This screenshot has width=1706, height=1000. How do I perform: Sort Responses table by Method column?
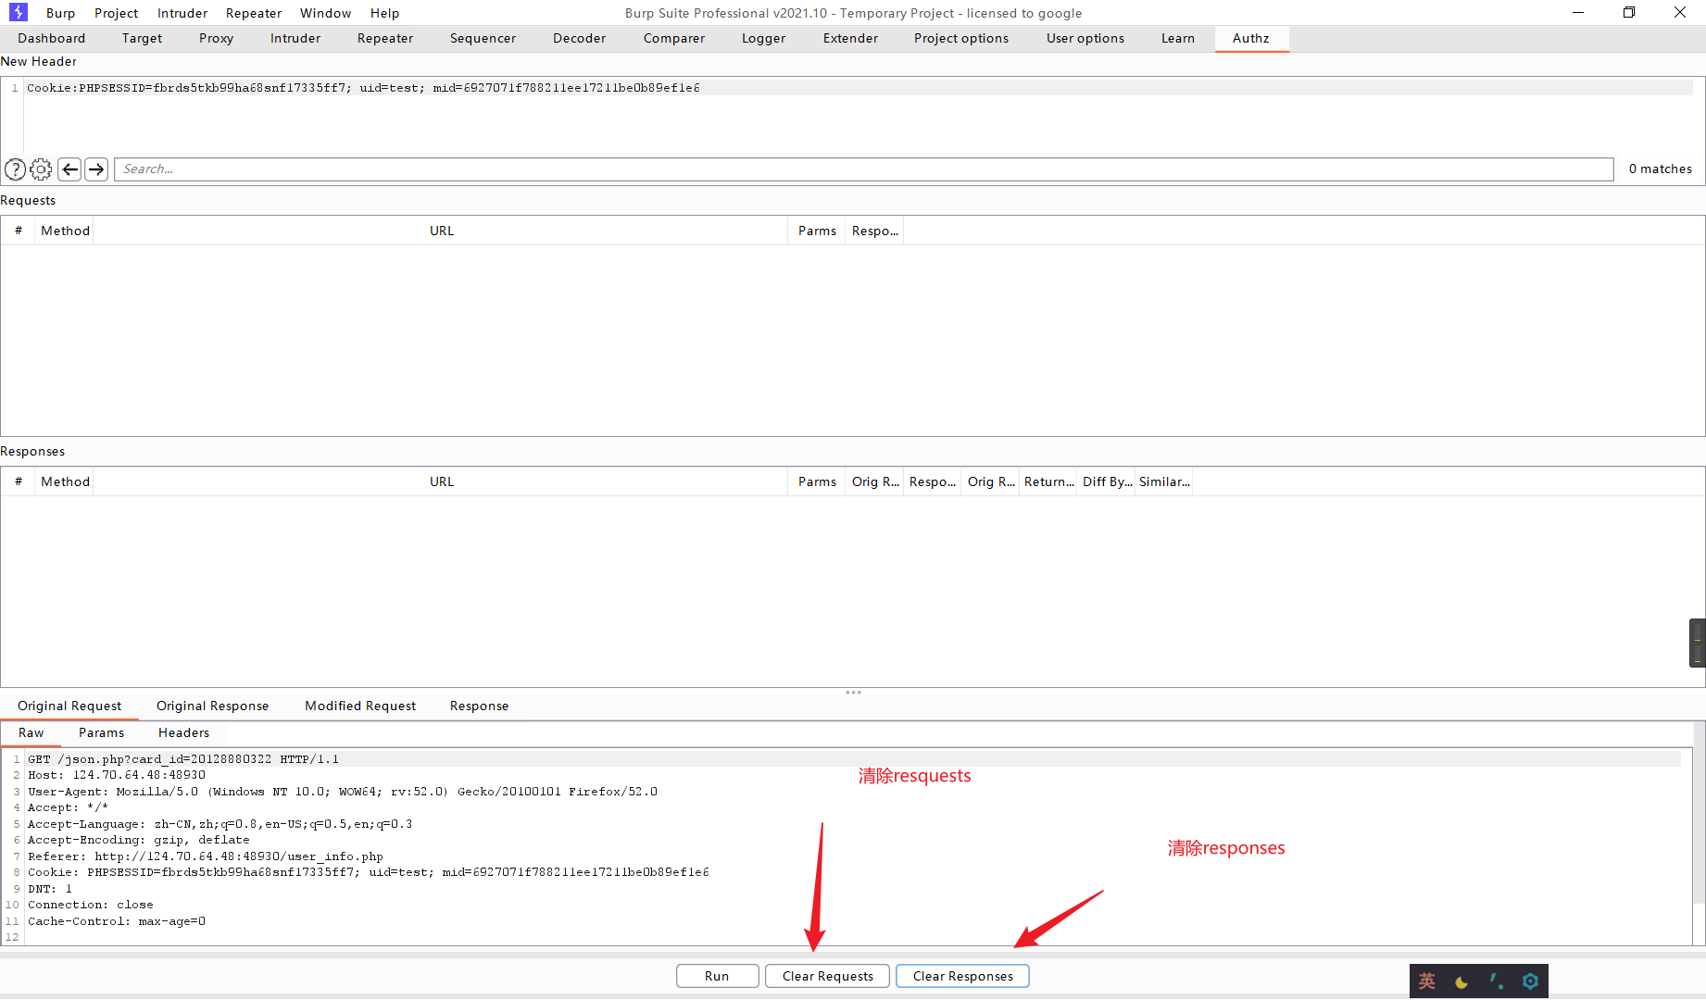(66, 481)
